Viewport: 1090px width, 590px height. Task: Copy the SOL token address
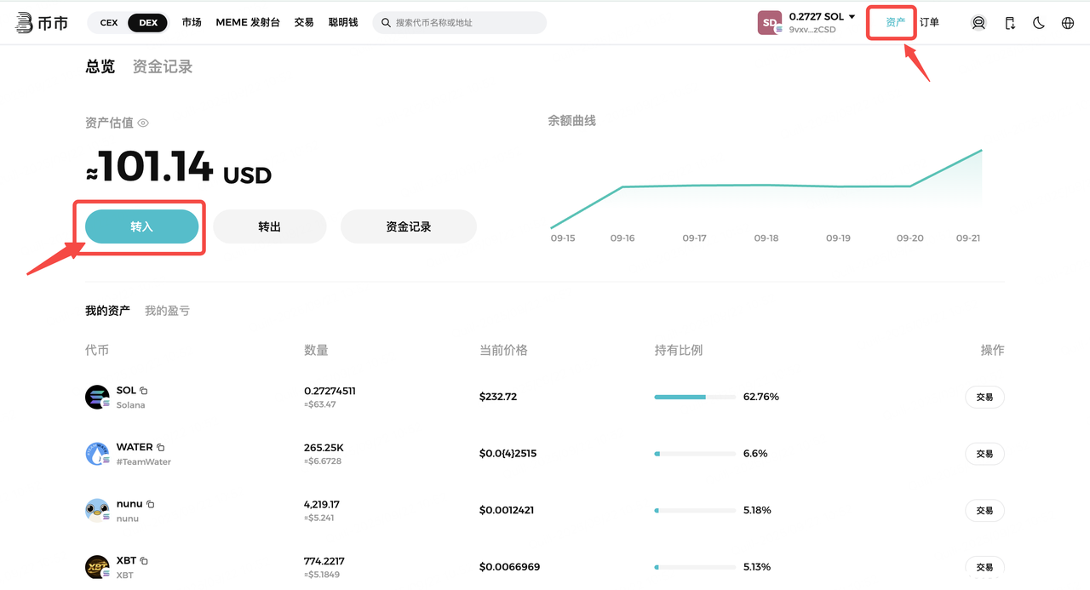coord(144,391)
